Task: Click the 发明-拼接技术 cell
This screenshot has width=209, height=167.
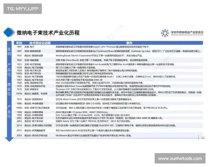Action: click(x=31, y=89)
